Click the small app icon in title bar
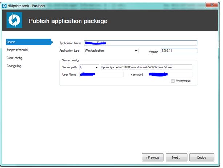This screenshot has height=168, width=223. click(4, 6)
